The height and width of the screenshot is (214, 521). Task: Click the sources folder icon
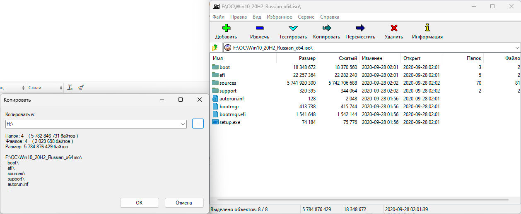point(215,83)
